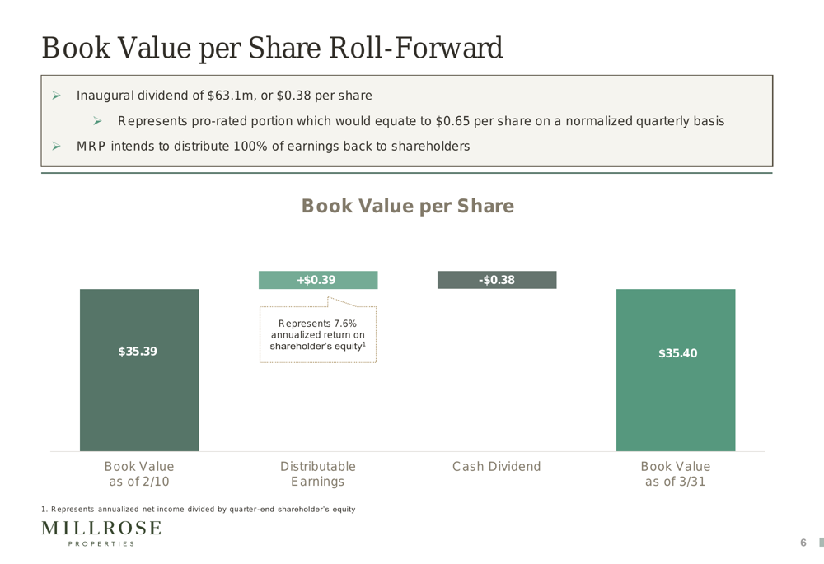Select the -$0.38 cash dividend bar
The width and height of the screenshot is (824, 564).
click(x=497, y=280)
